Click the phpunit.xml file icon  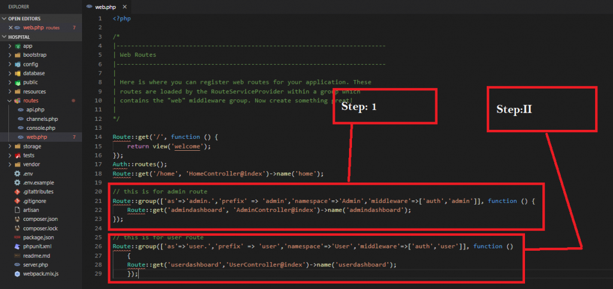click(17, 246)
